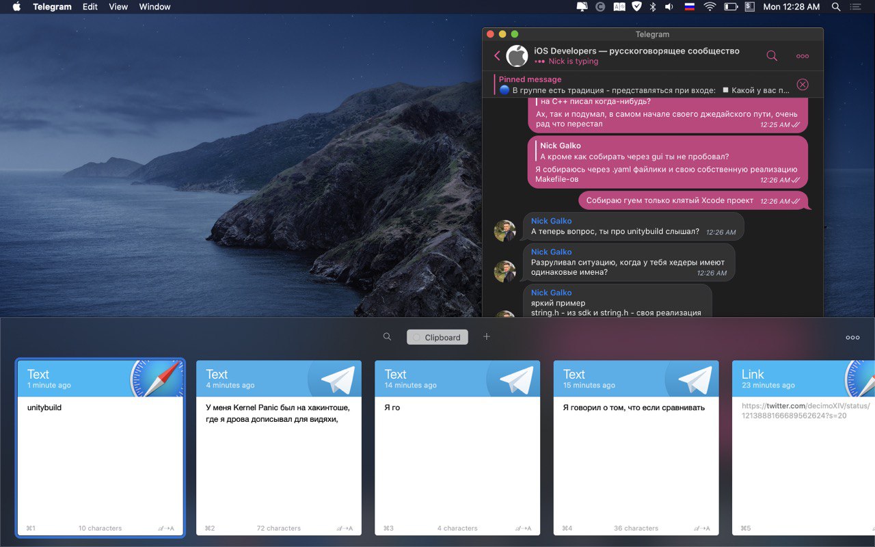Viewport: 875px width, 547px height.
Task: Click the shield icon in the menu bar
Action: tap(636, 7)
